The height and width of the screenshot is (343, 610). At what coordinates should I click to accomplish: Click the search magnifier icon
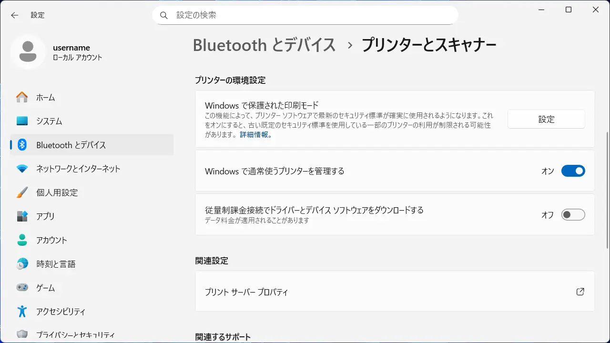point(164,15)
